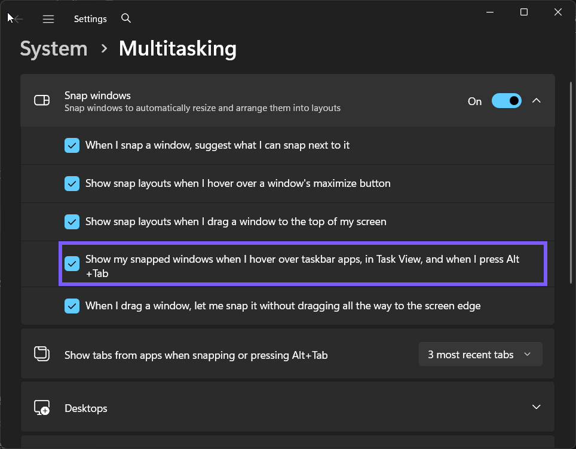The width and height of the screenshot is (576, 449).
Task: Click the Desktops monitor-plus icon
Action: coord(42,407)
